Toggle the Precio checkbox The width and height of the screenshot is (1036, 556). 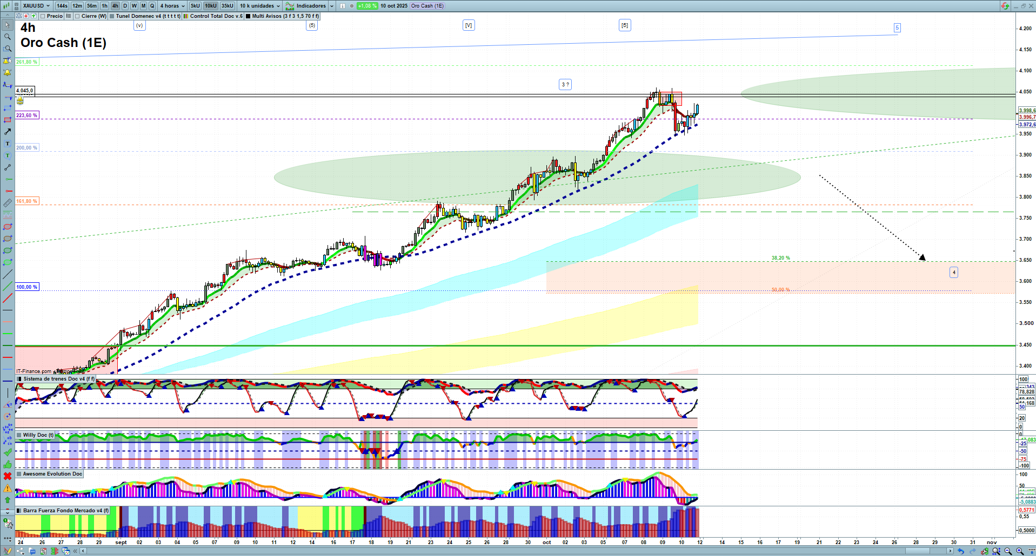[43, 16]
